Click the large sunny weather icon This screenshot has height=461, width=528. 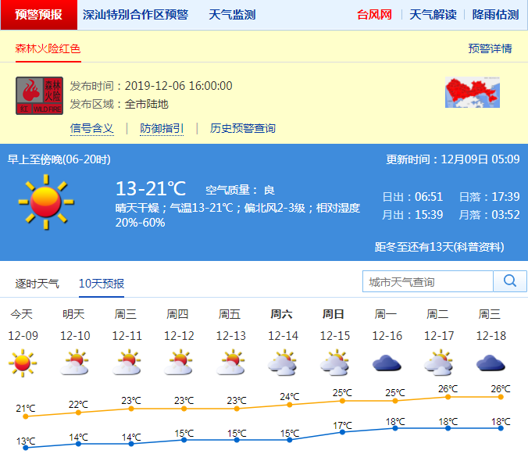[46, 202]
